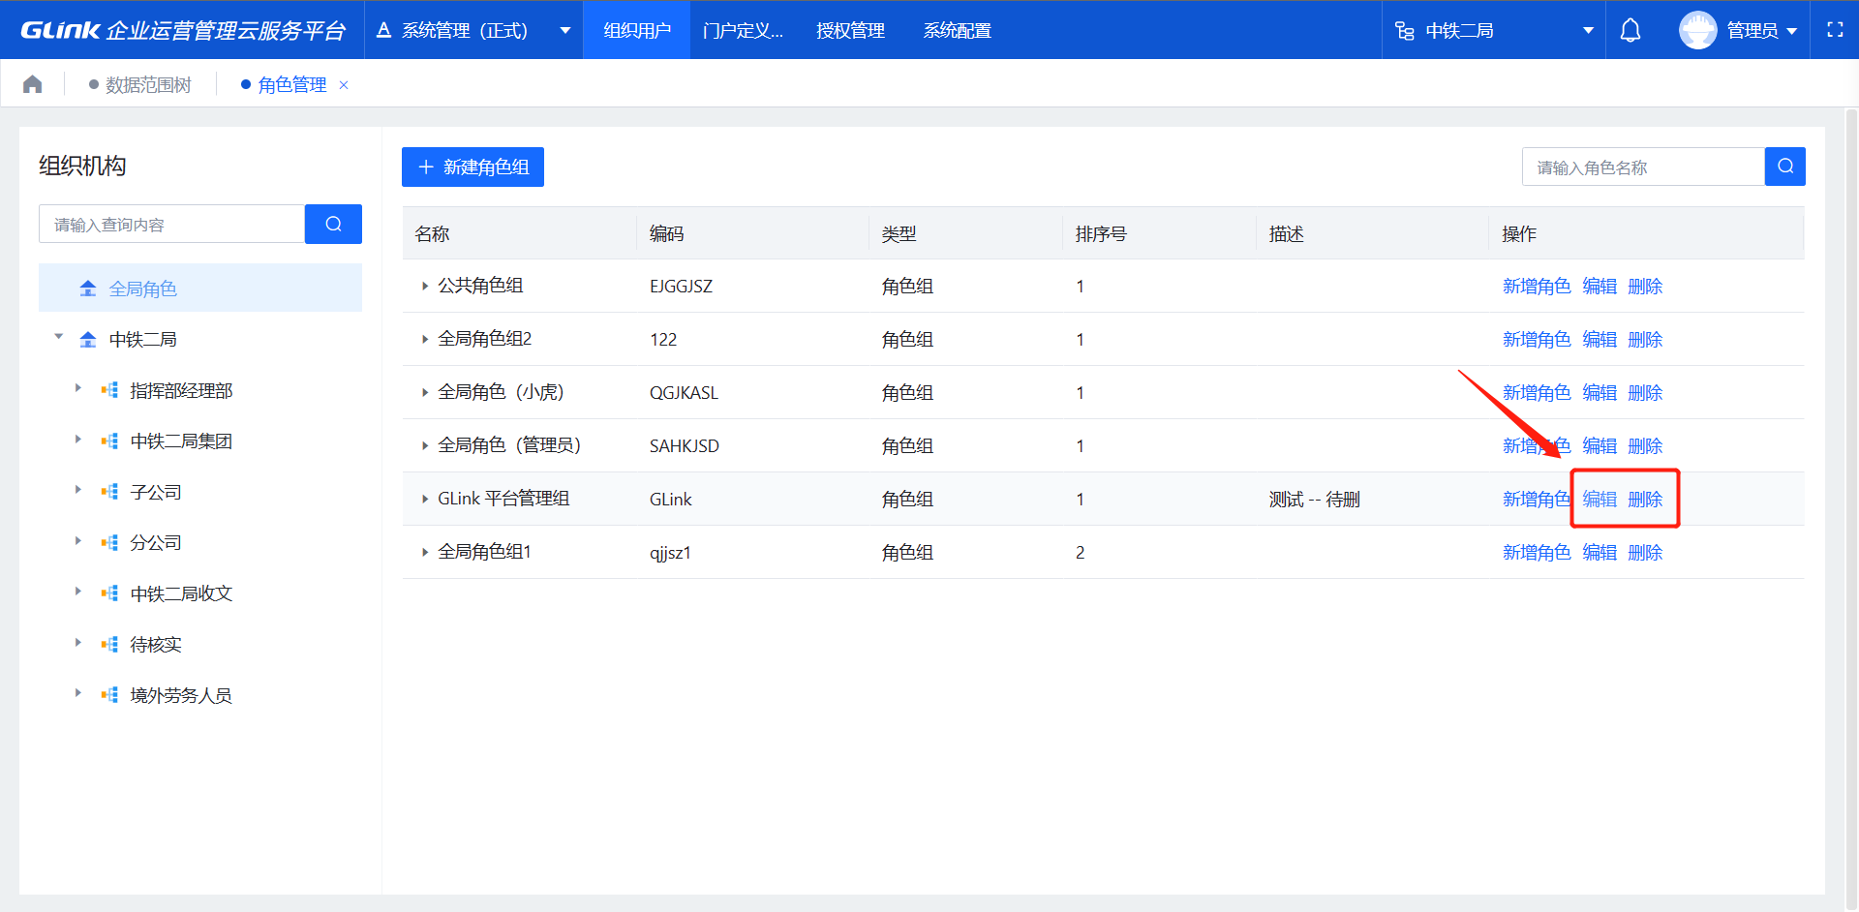Click the home icon in tab bar
Viewport: 1859px width, 912px height.
(32, 84)
